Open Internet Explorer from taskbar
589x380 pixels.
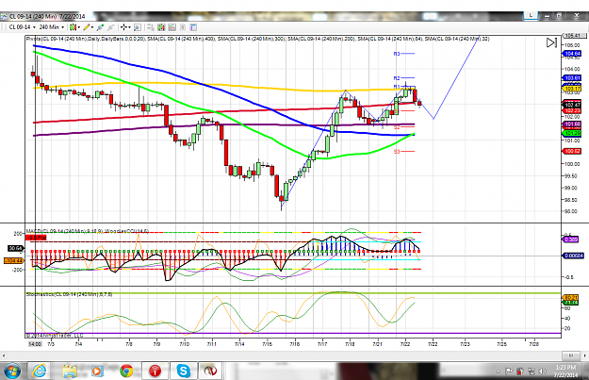[x=40, y=371]
